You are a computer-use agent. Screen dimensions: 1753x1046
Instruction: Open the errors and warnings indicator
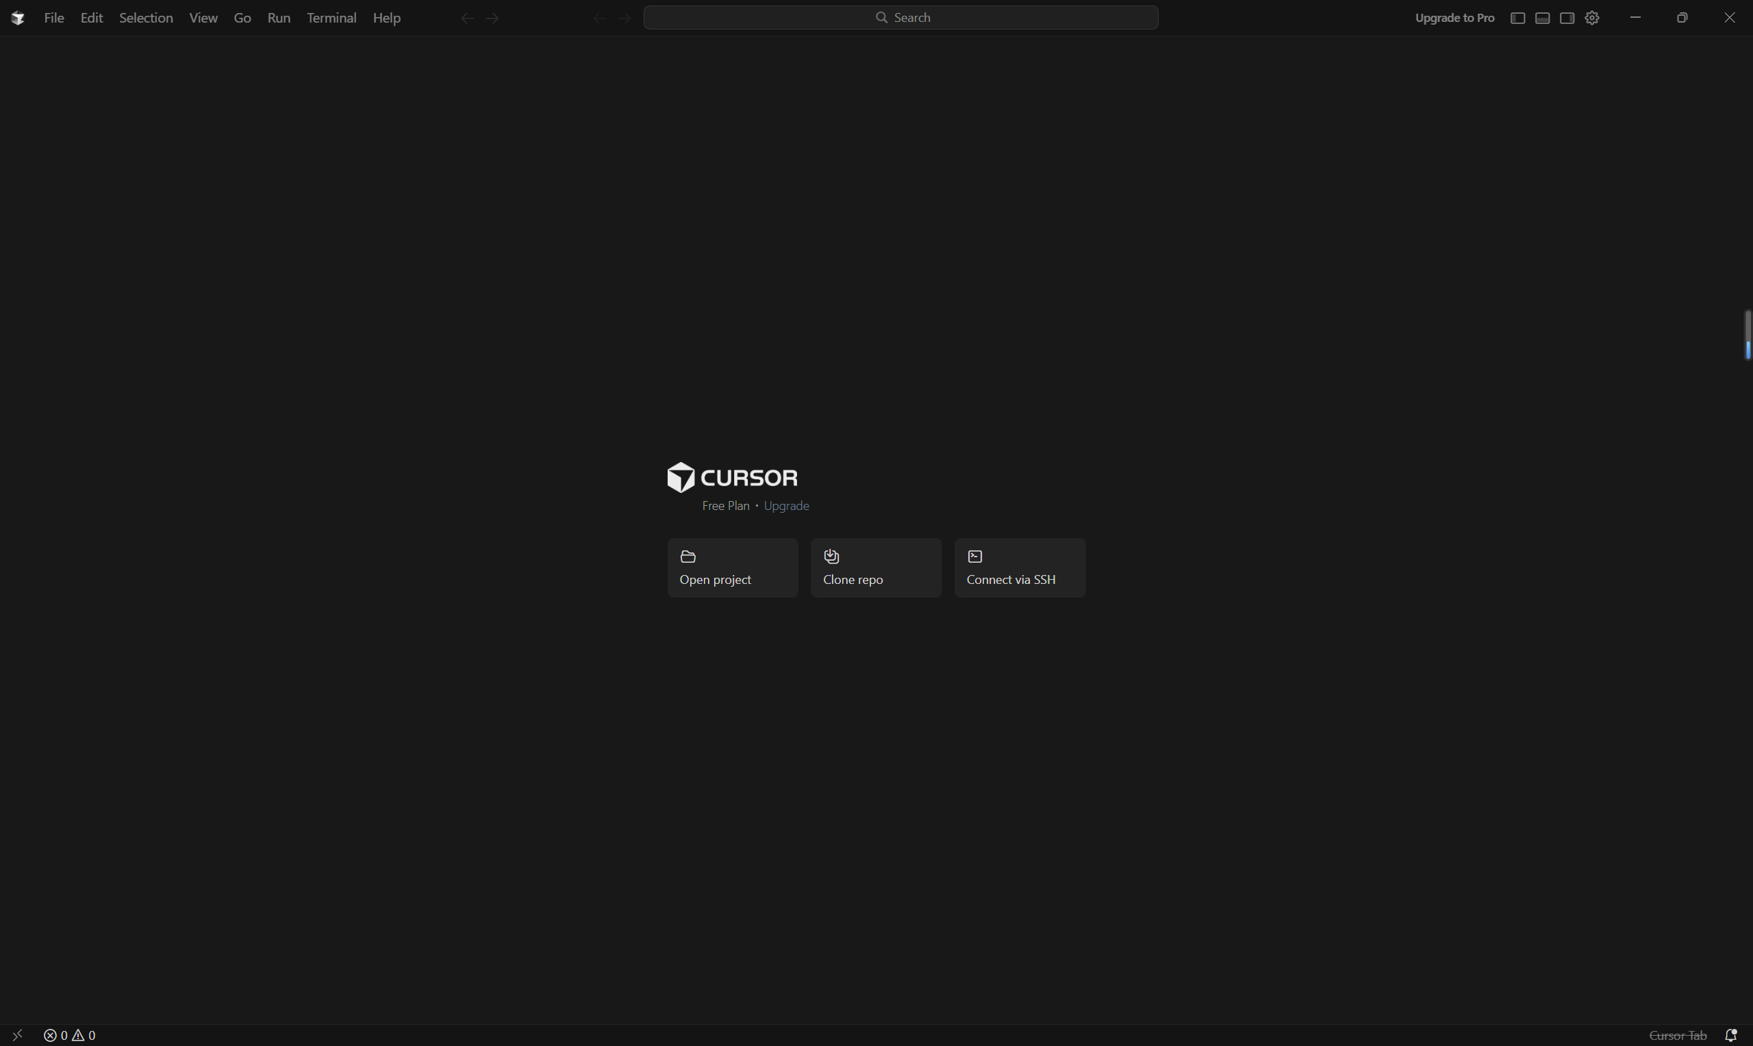tap(70, 1035)
